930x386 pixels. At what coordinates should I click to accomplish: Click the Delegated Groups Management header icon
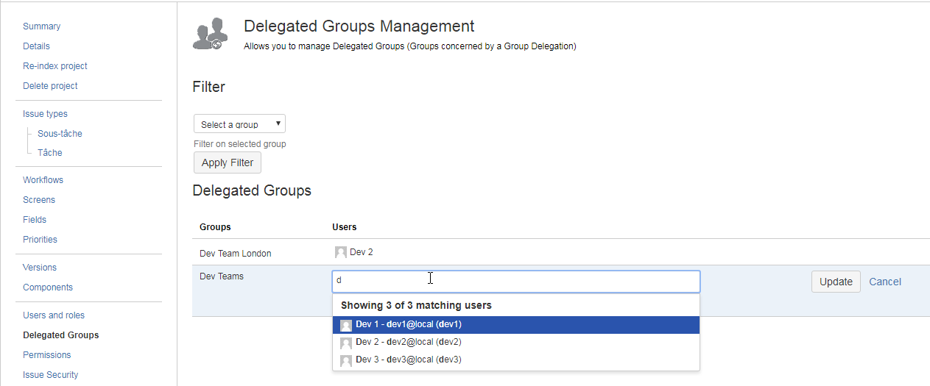208,35
